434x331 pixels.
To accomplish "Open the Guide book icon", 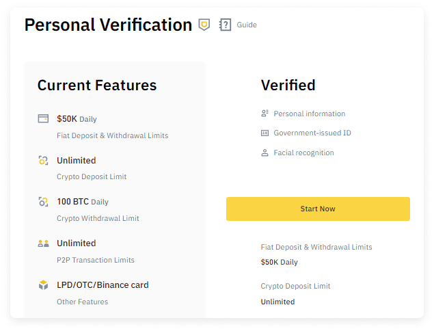I will click(x=225, y=25).
